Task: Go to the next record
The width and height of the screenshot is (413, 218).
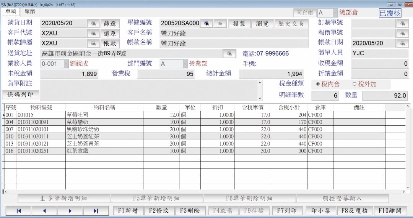Action: tap(70, 211)
